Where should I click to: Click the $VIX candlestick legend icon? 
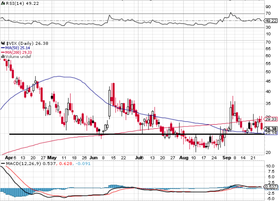(3, 43)
